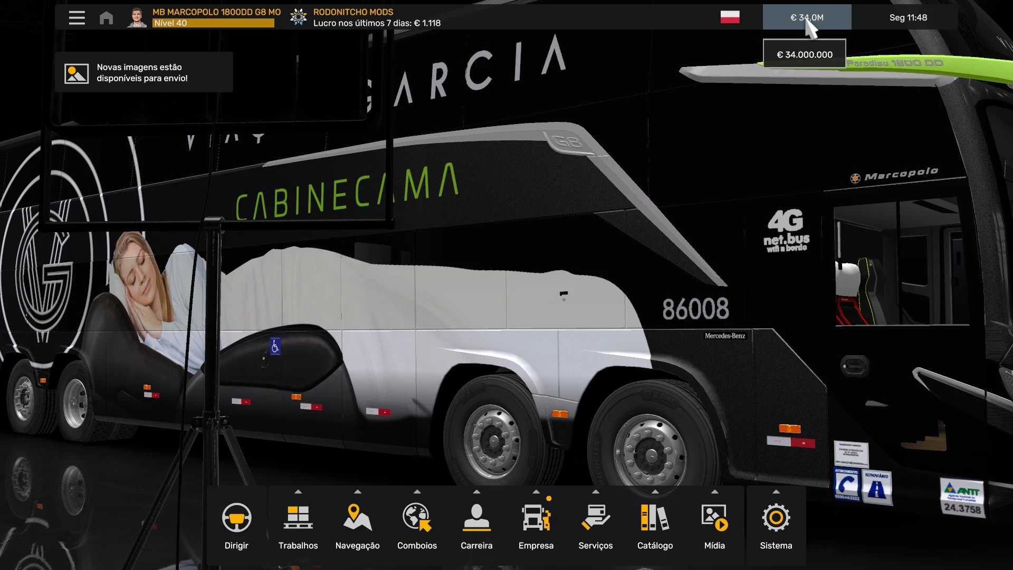The height and width of the screenshot is (570, 1013).
Task: Expand the arrow above Carreira
Action: point(476,491)
